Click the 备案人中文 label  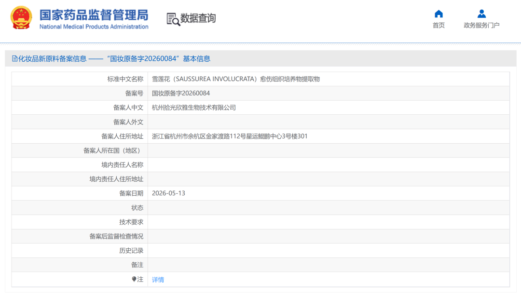click(x=128, y=108)
